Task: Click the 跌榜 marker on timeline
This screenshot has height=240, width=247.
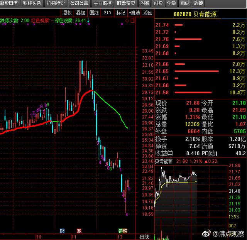Action: tap(123, 231)
